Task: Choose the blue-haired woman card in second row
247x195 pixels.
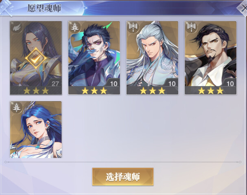Action: (36, 130)
